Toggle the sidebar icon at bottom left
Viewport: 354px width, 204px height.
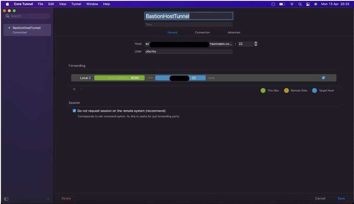pos(6,199)
